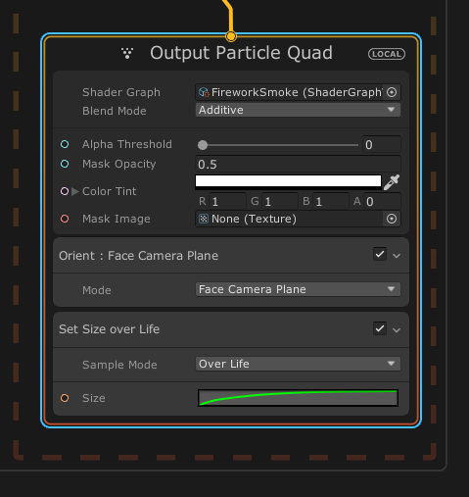Click the white Color Tint swatch
This screenshot has width=469, height=497.
pos(288,181)
